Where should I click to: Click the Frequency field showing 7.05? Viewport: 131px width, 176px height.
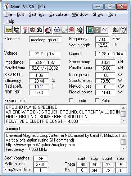tap(102, 39)
